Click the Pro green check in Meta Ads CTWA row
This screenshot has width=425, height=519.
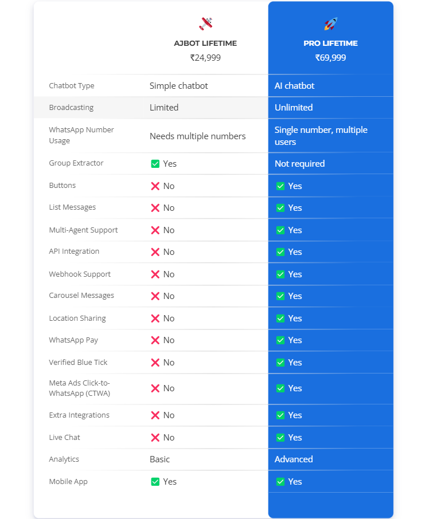point(280,388)
